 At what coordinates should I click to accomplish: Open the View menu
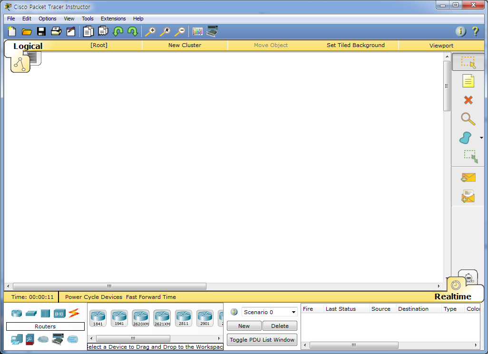coord(69,19)
